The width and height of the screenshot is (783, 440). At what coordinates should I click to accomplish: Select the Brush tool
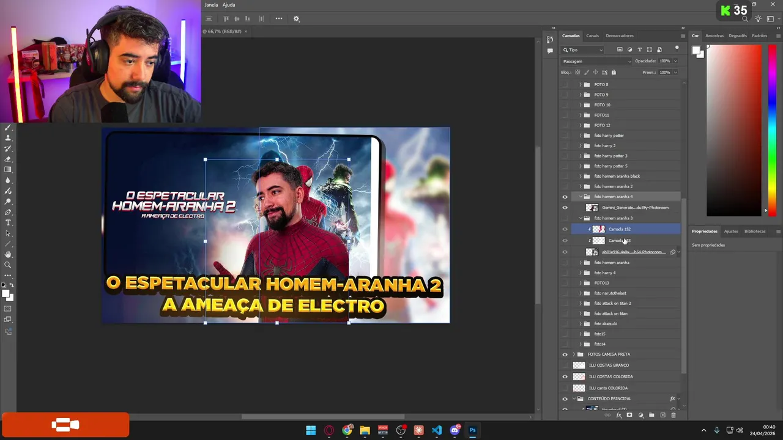tap(8, 128)
